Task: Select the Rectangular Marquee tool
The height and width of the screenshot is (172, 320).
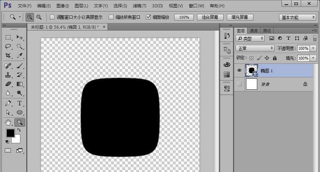Action: [8, 37]
